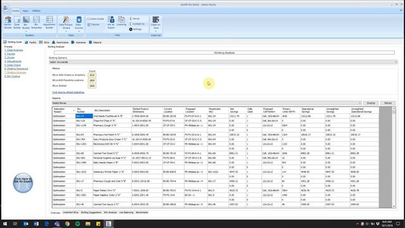Open the Slotting Scenario combo box
Viewport: 405px width, 228px height.
(x=223, y=62)
